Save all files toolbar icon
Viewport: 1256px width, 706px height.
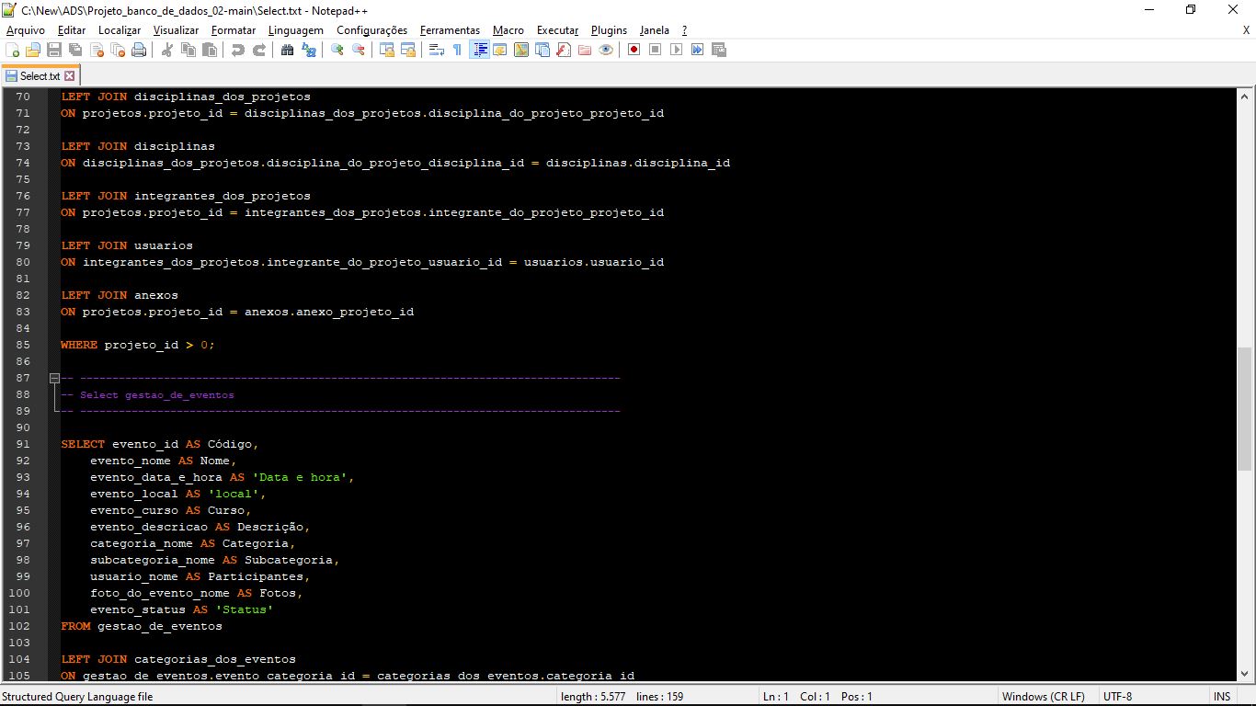click(x=74, y=50)
